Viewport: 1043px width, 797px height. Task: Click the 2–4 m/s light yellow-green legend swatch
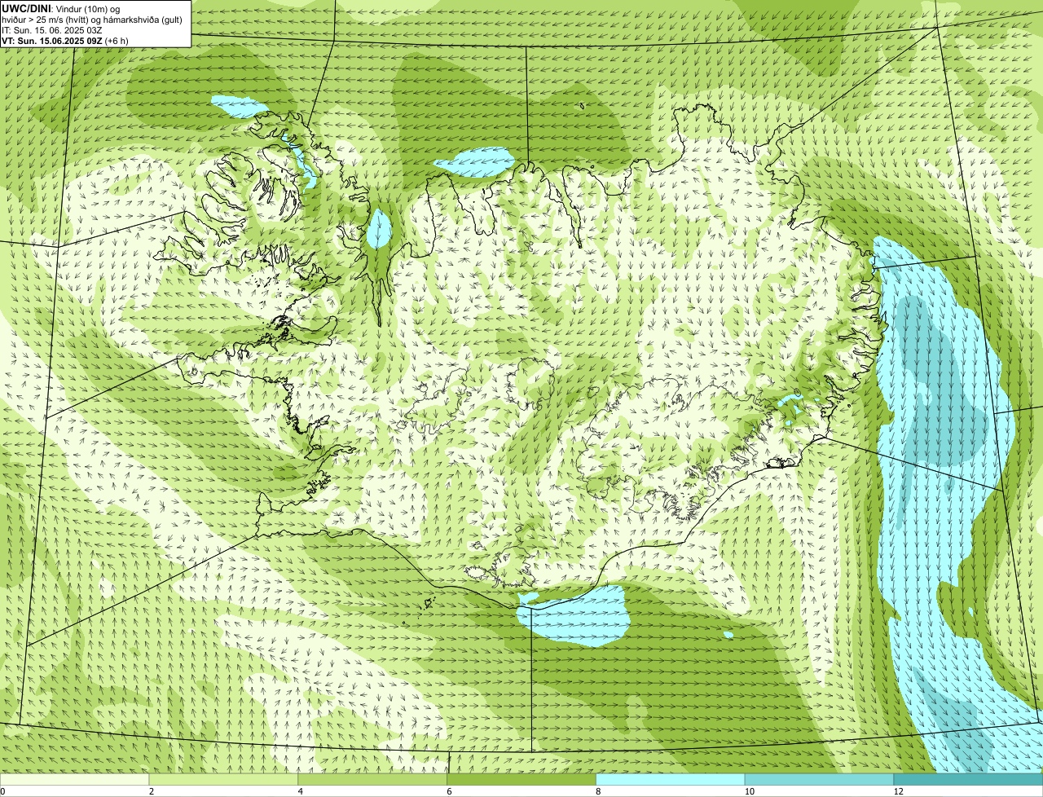[x=224, y=779]
